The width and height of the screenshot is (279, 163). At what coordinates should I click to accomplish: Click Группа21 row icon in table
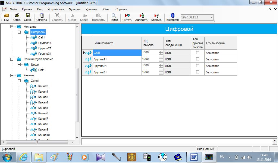(x=88, y=66)
